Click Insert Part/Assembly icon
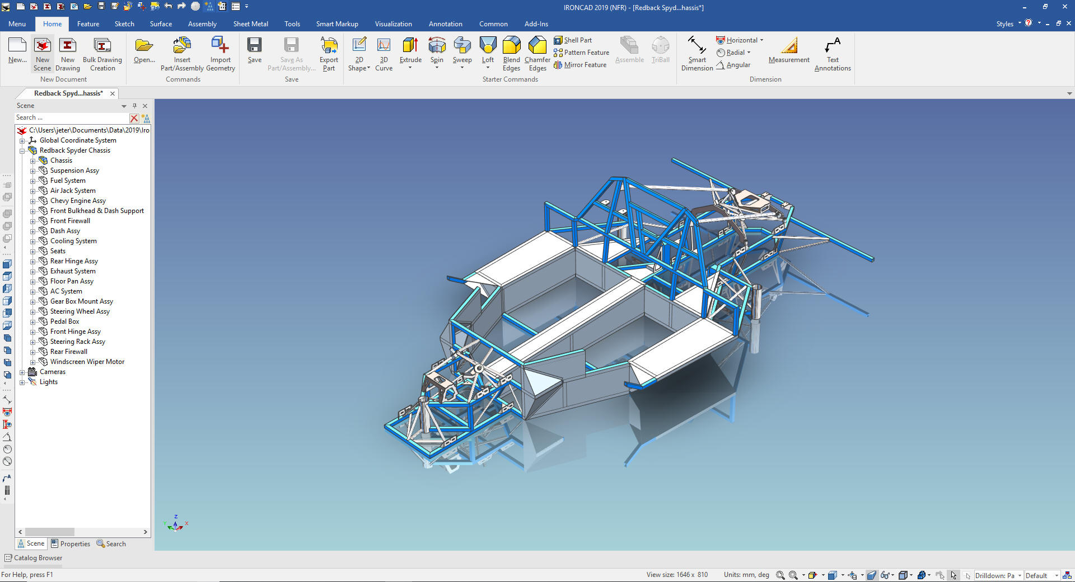This screenshot has width=1075, height=582. click(182, 46)
